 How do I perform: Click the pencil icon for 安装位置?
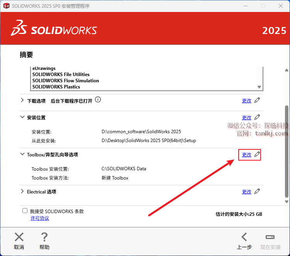257,117
